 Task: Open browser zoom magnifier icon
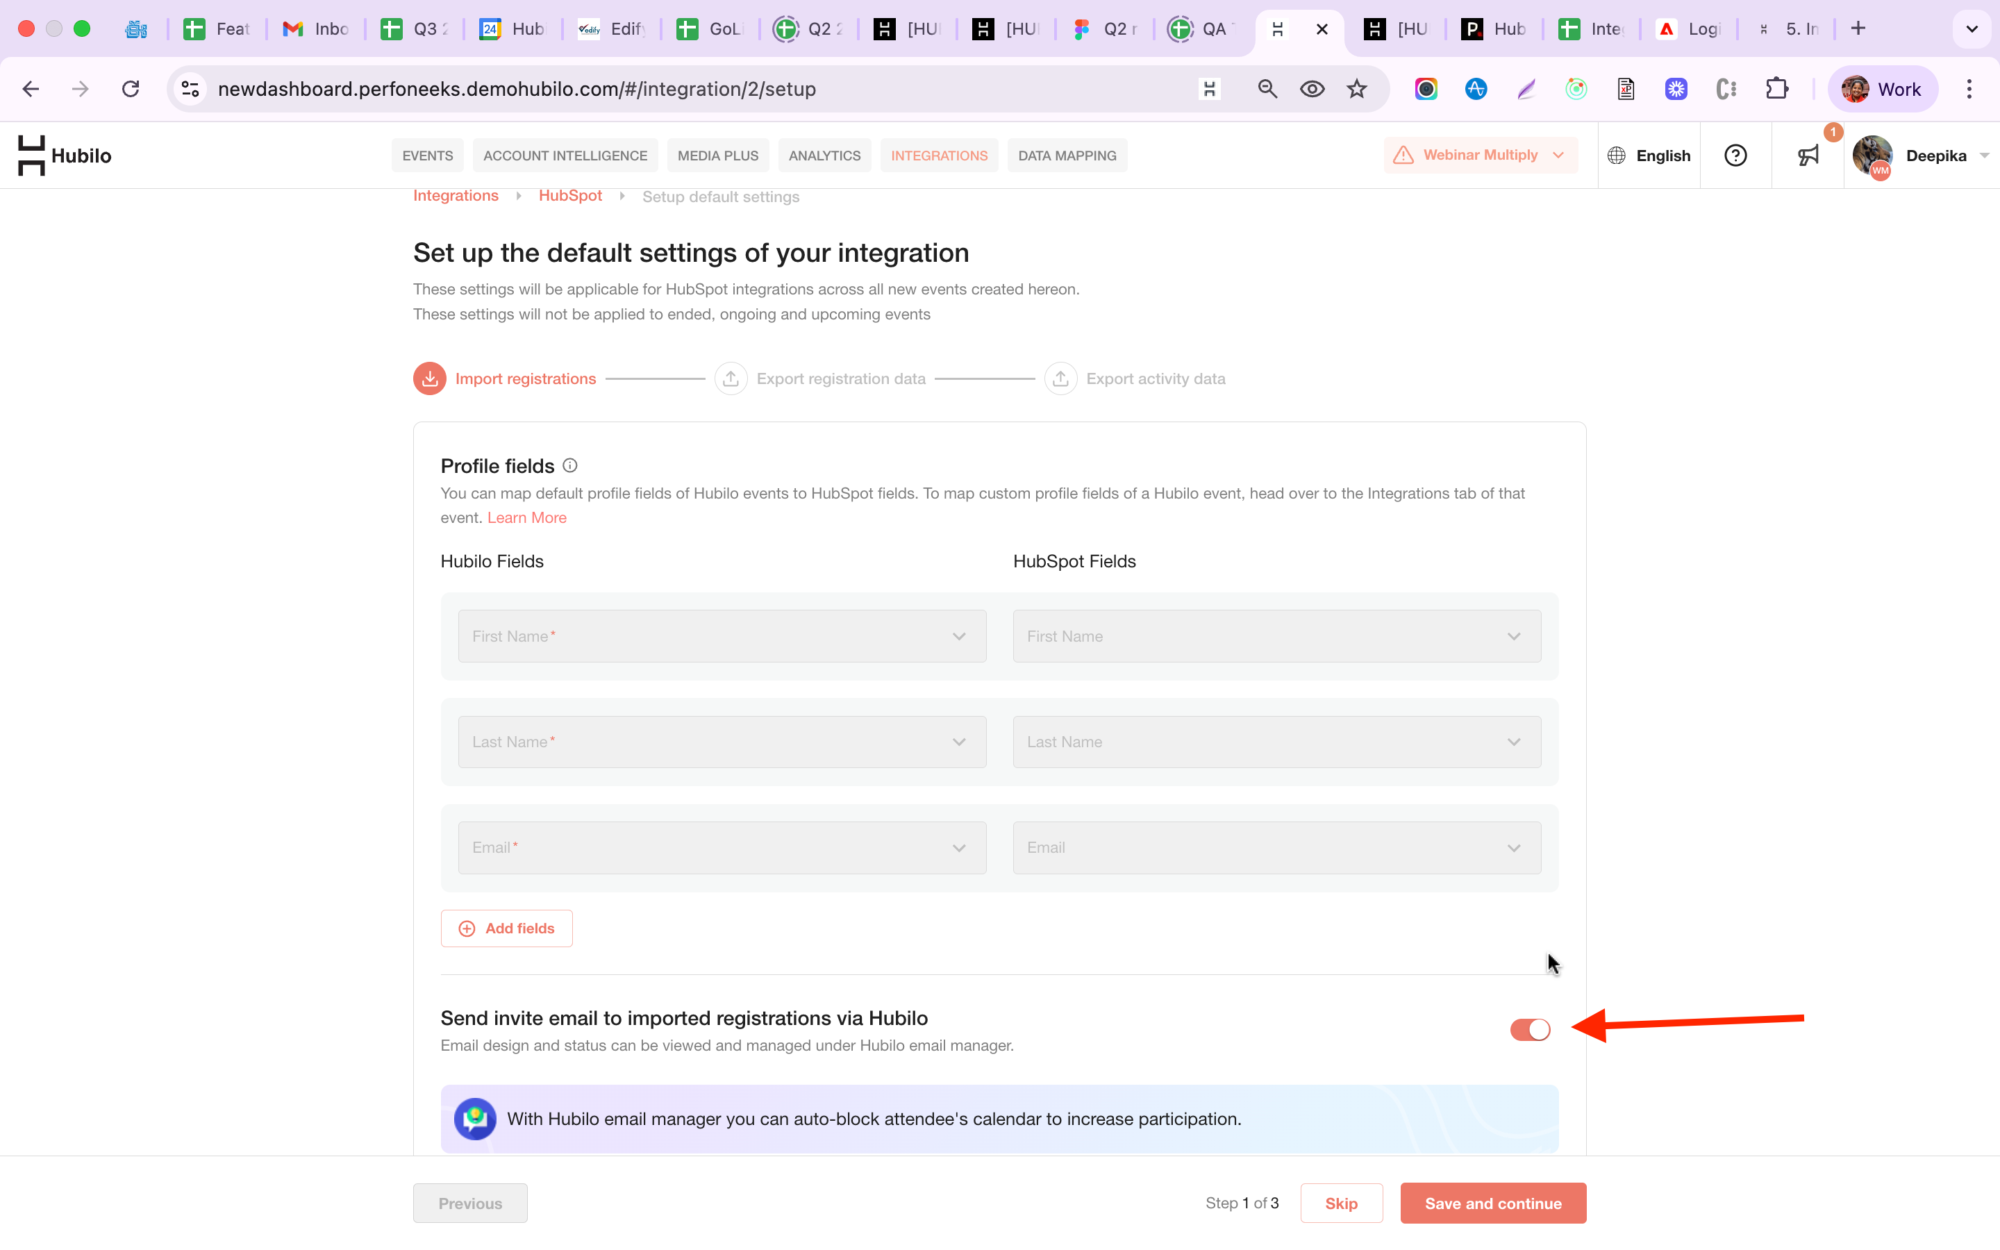(1267, 88)
